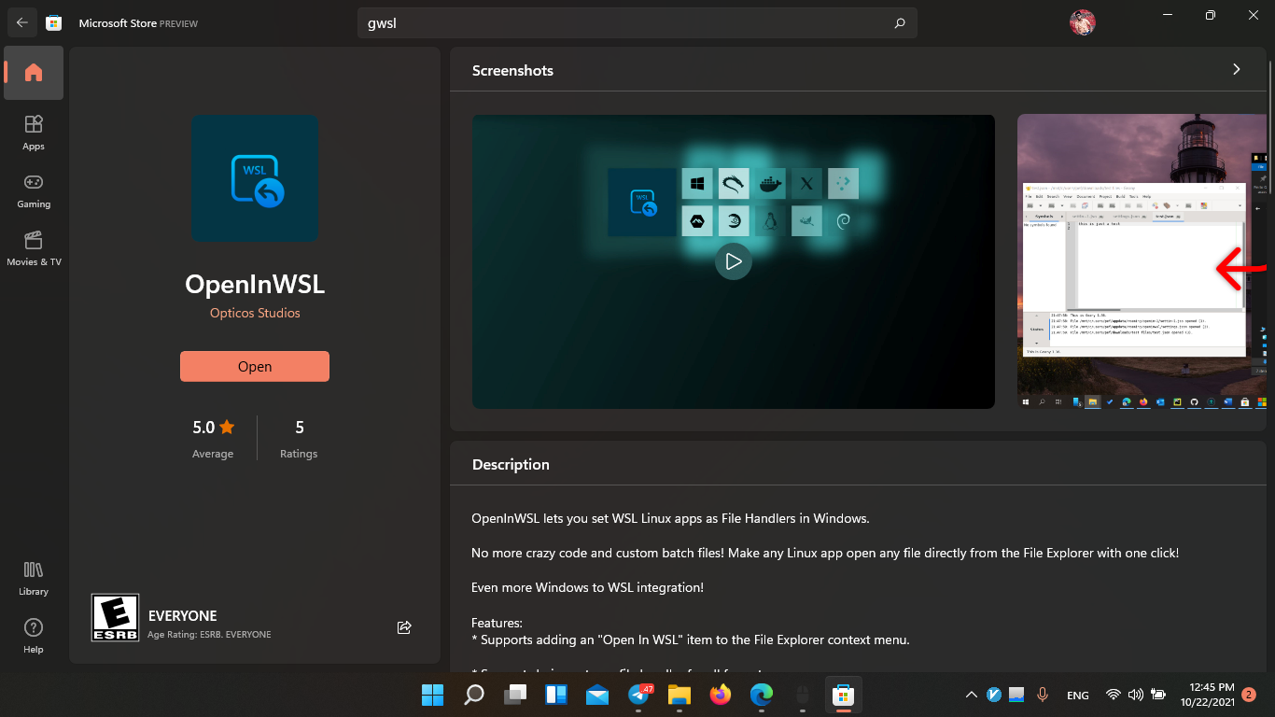Click the OpenInWSL app title
Screen dimensions: 1275x717
[255, 284]
